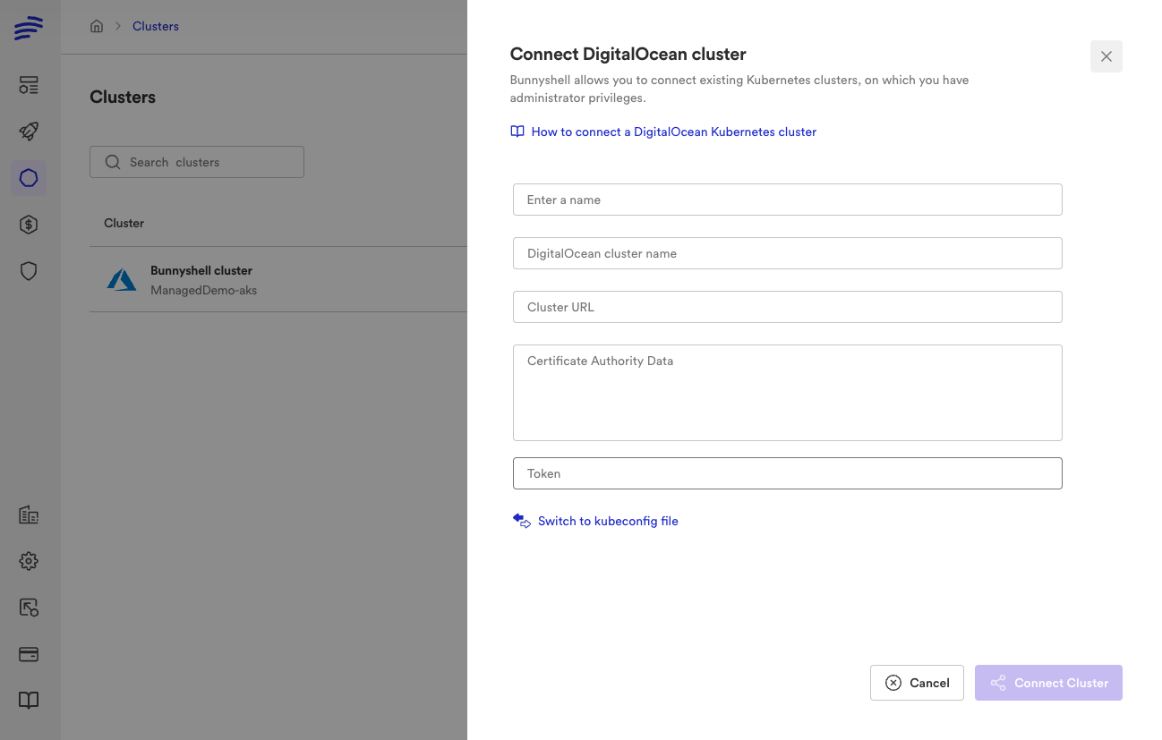Open the settings gear sidebar icon

pos(29,561)
